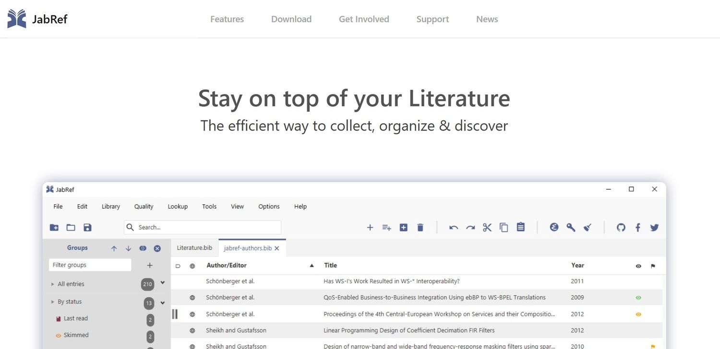This screenshot has height=349, width=720.
Task: Click the plus icon to add new entry
Action: point(370,228)
